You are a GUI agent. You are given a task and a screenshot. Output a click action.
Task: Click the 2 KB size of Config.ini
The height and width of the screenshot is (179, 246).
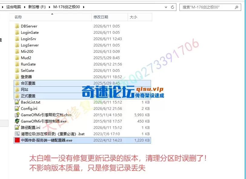point(146,109)
